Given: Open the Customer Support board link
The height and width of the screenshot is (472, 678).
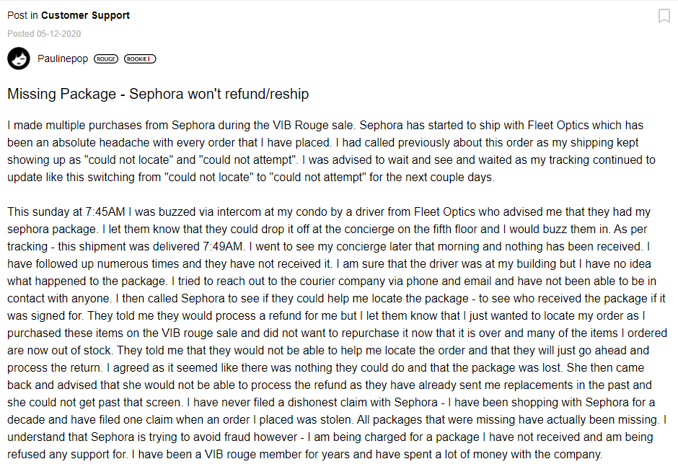Looking at the screenshot, I should 85,15.
